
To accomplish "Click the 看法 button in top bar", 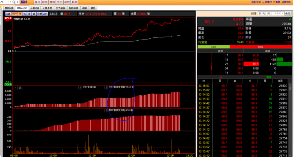I will [x=37, y=2].
